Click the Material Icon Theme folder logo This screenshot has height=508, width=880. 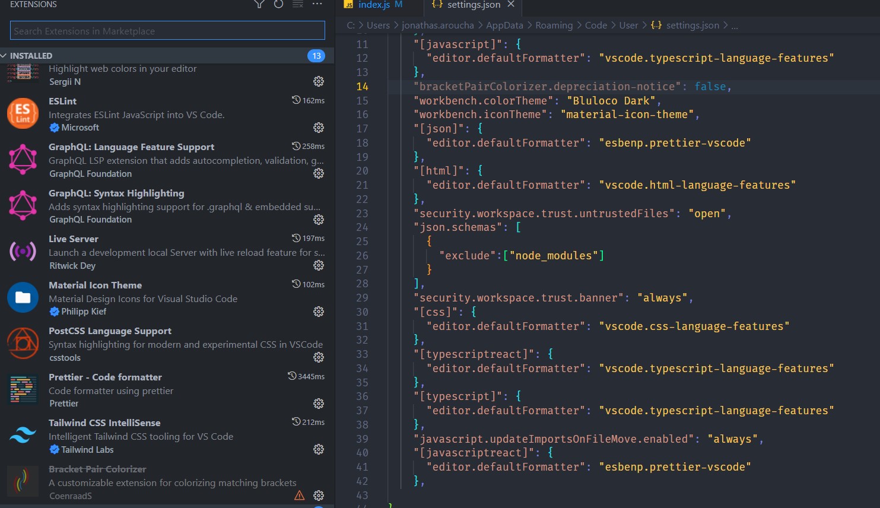[x=23, y=297]
